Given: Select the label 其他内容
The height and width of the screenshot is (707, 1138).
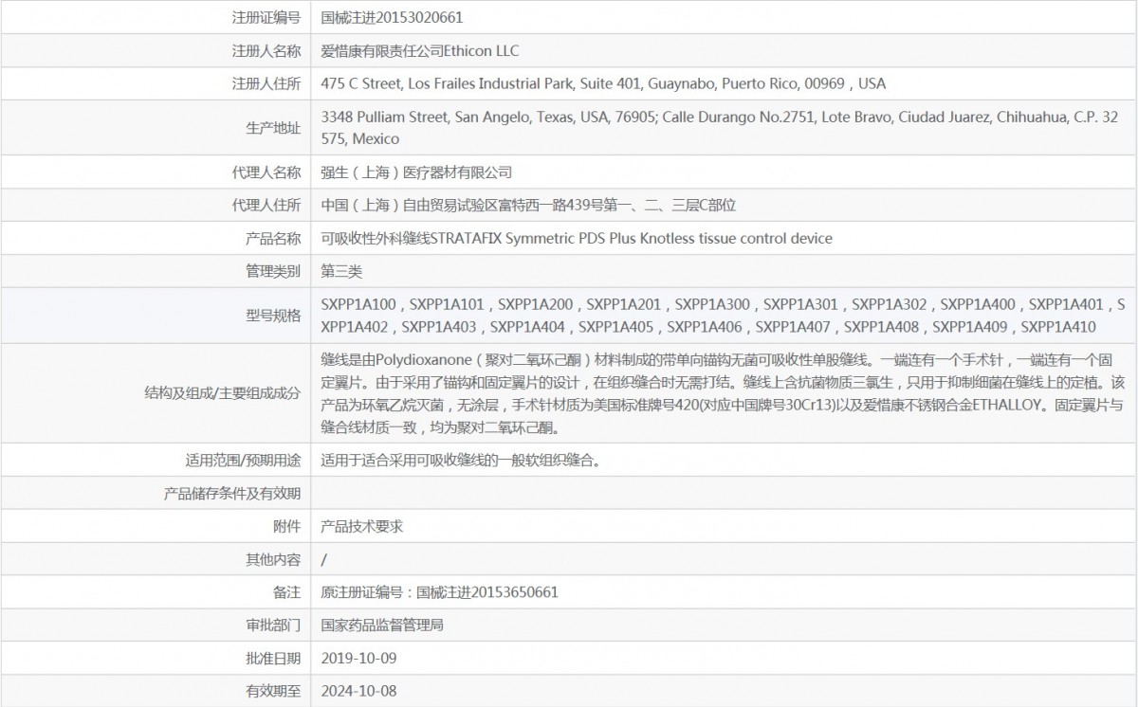Looking at the screenshot, I should click(x=273, y=559).
